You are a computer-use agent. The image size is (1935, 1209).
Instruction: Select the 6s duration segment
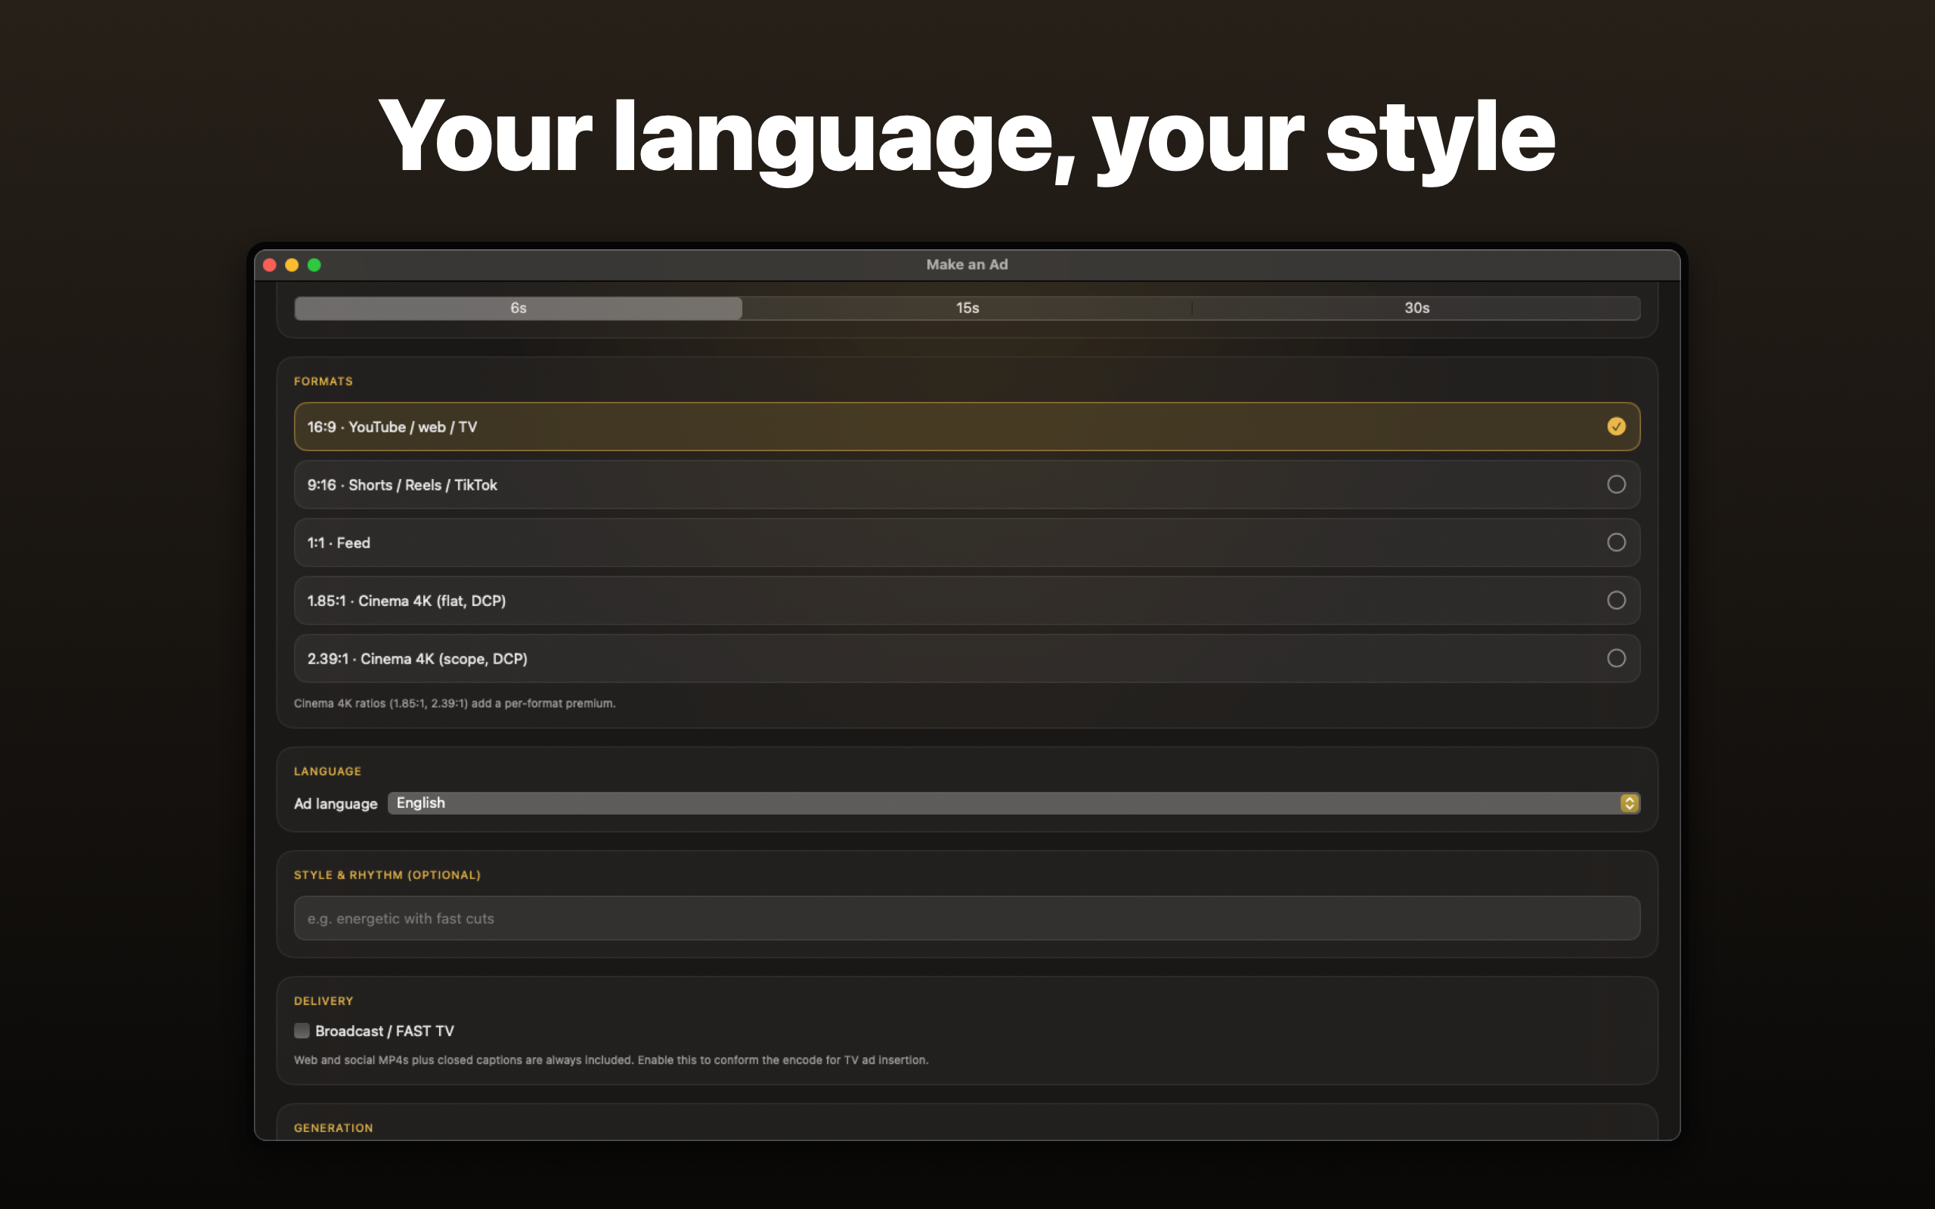coord(518,308)
